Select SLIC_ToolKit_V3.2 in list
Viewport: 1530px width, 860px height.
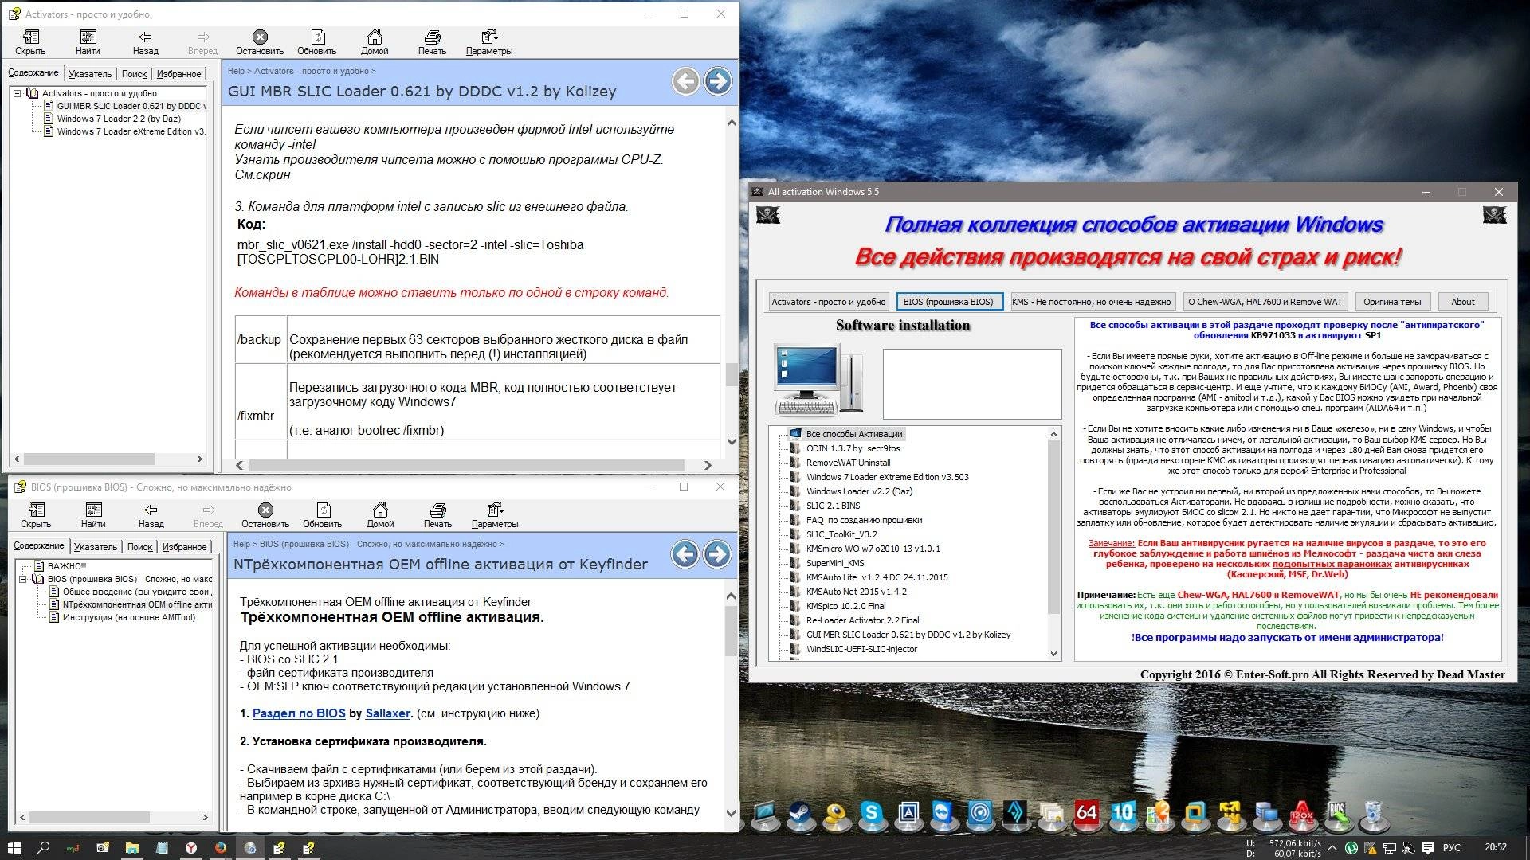[x=841, y=534]
